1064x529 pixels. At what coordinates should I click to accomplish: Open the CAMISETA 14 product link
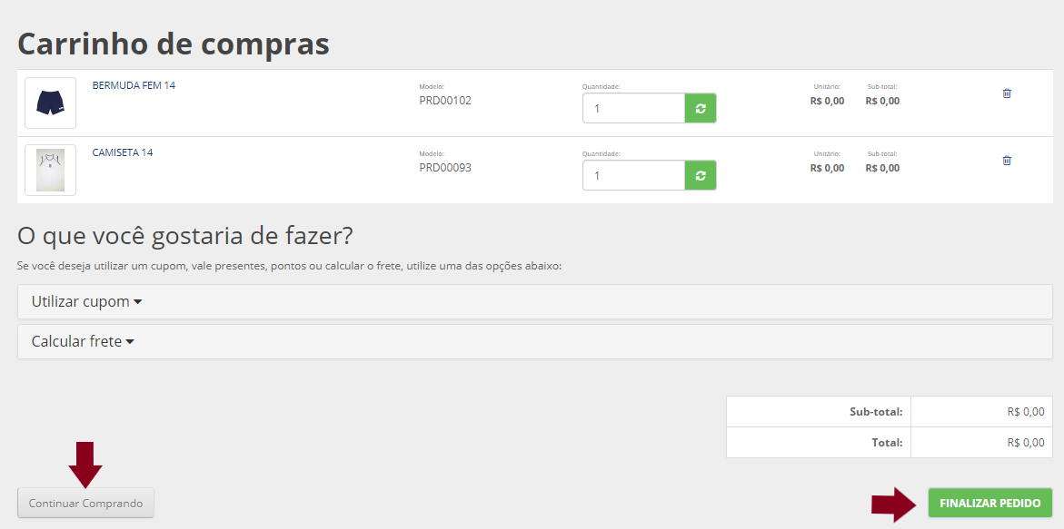123,152
